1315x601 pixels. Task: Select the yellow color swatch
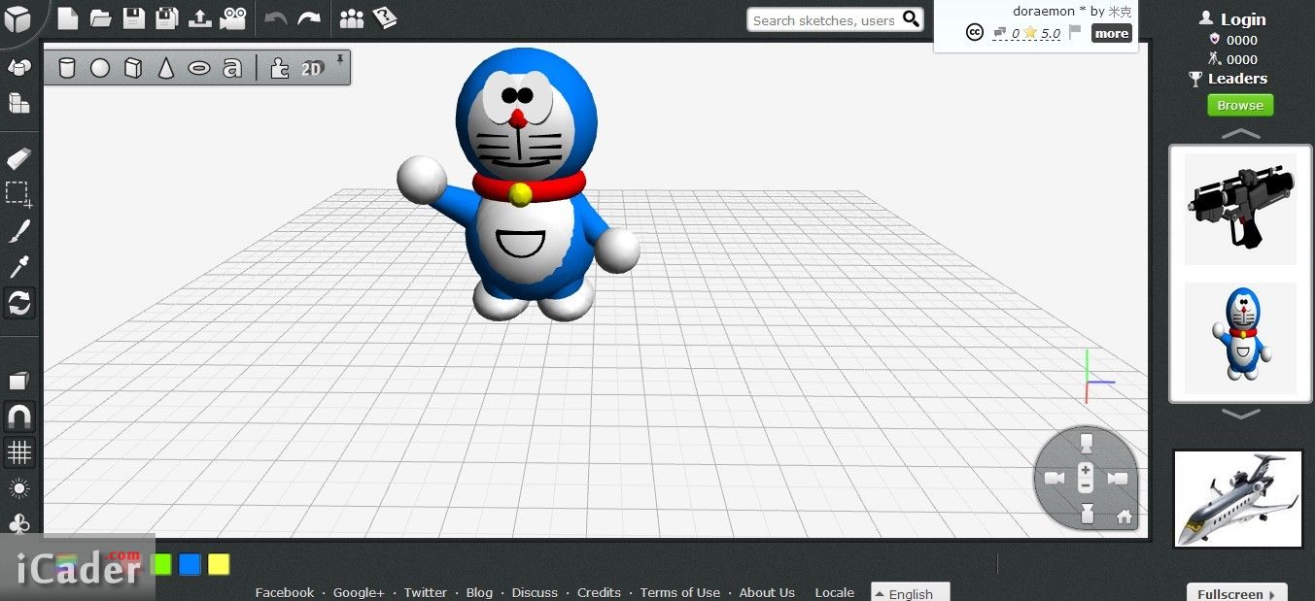[x=219, y=564]
